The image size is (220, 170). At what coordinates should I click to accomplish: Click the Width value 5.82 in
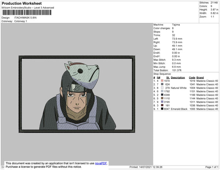214,13
